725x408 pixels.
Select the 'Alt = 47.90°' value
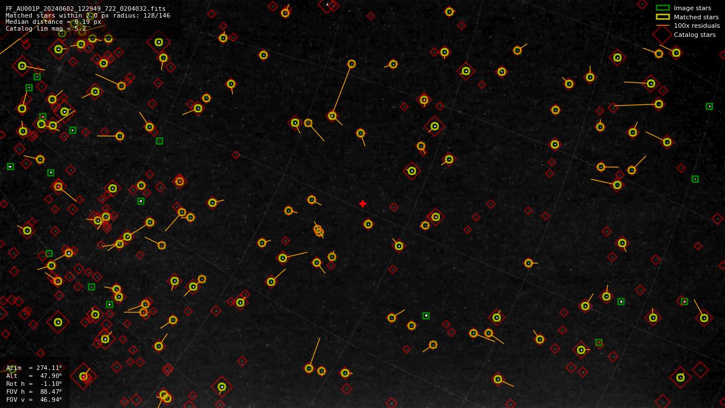34,376
